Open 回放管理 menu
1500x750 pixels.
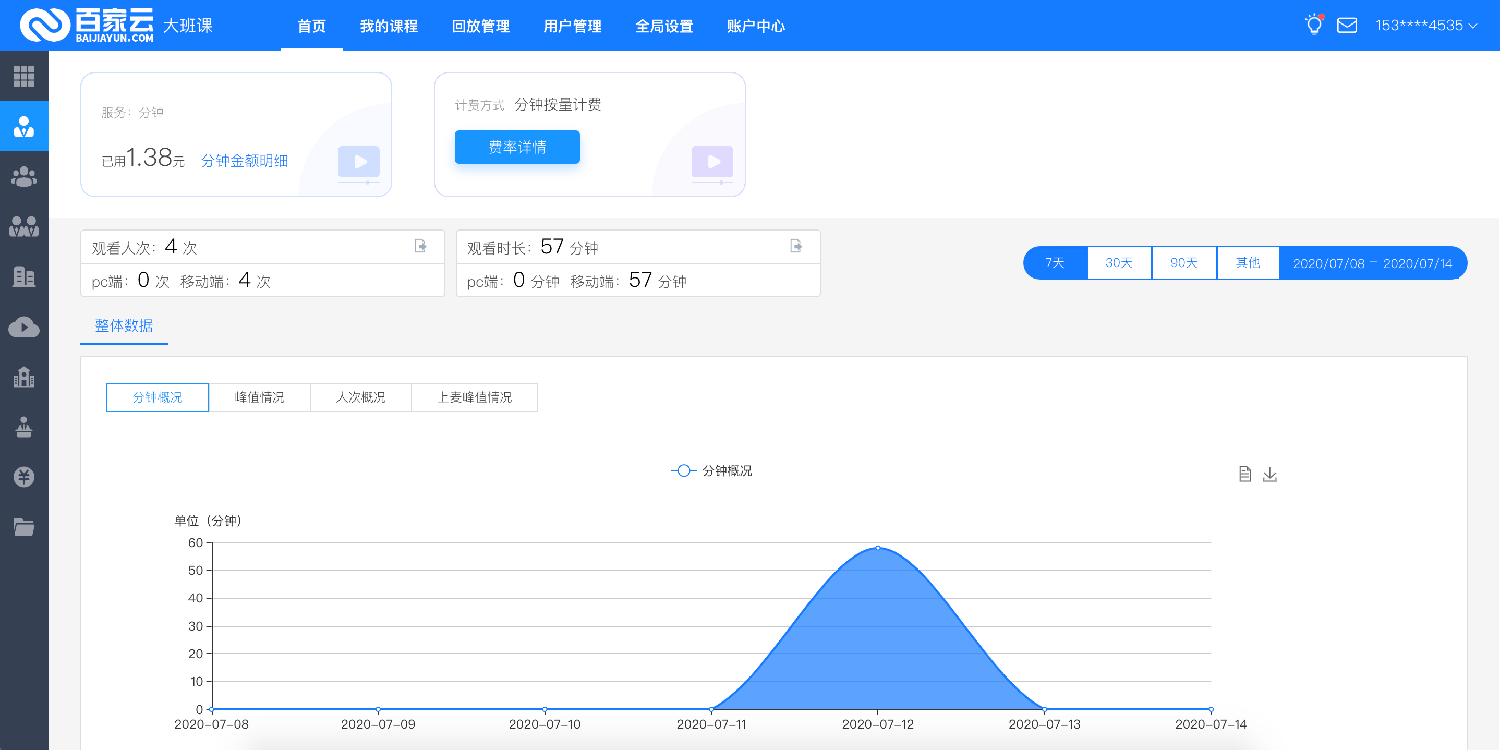click(481, 26)
